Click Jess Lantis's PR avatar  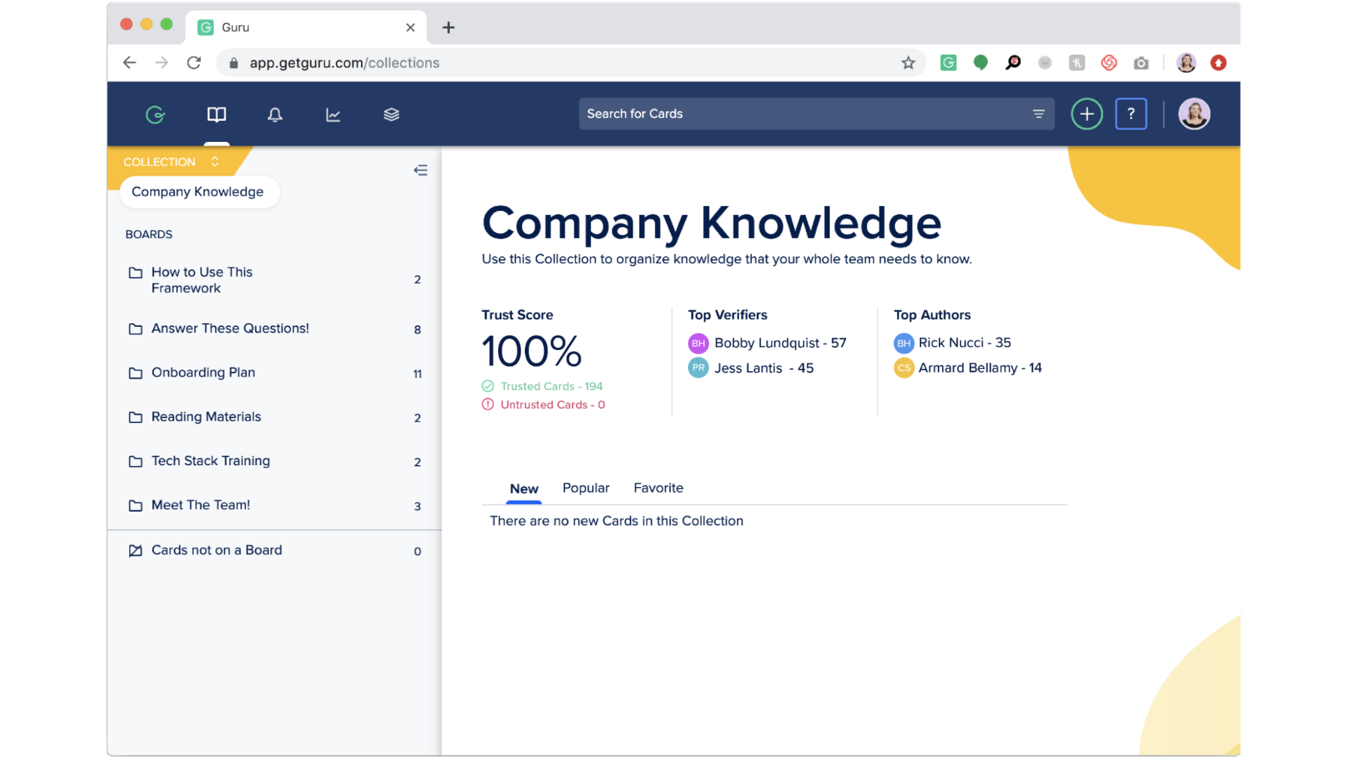point(698,368)
